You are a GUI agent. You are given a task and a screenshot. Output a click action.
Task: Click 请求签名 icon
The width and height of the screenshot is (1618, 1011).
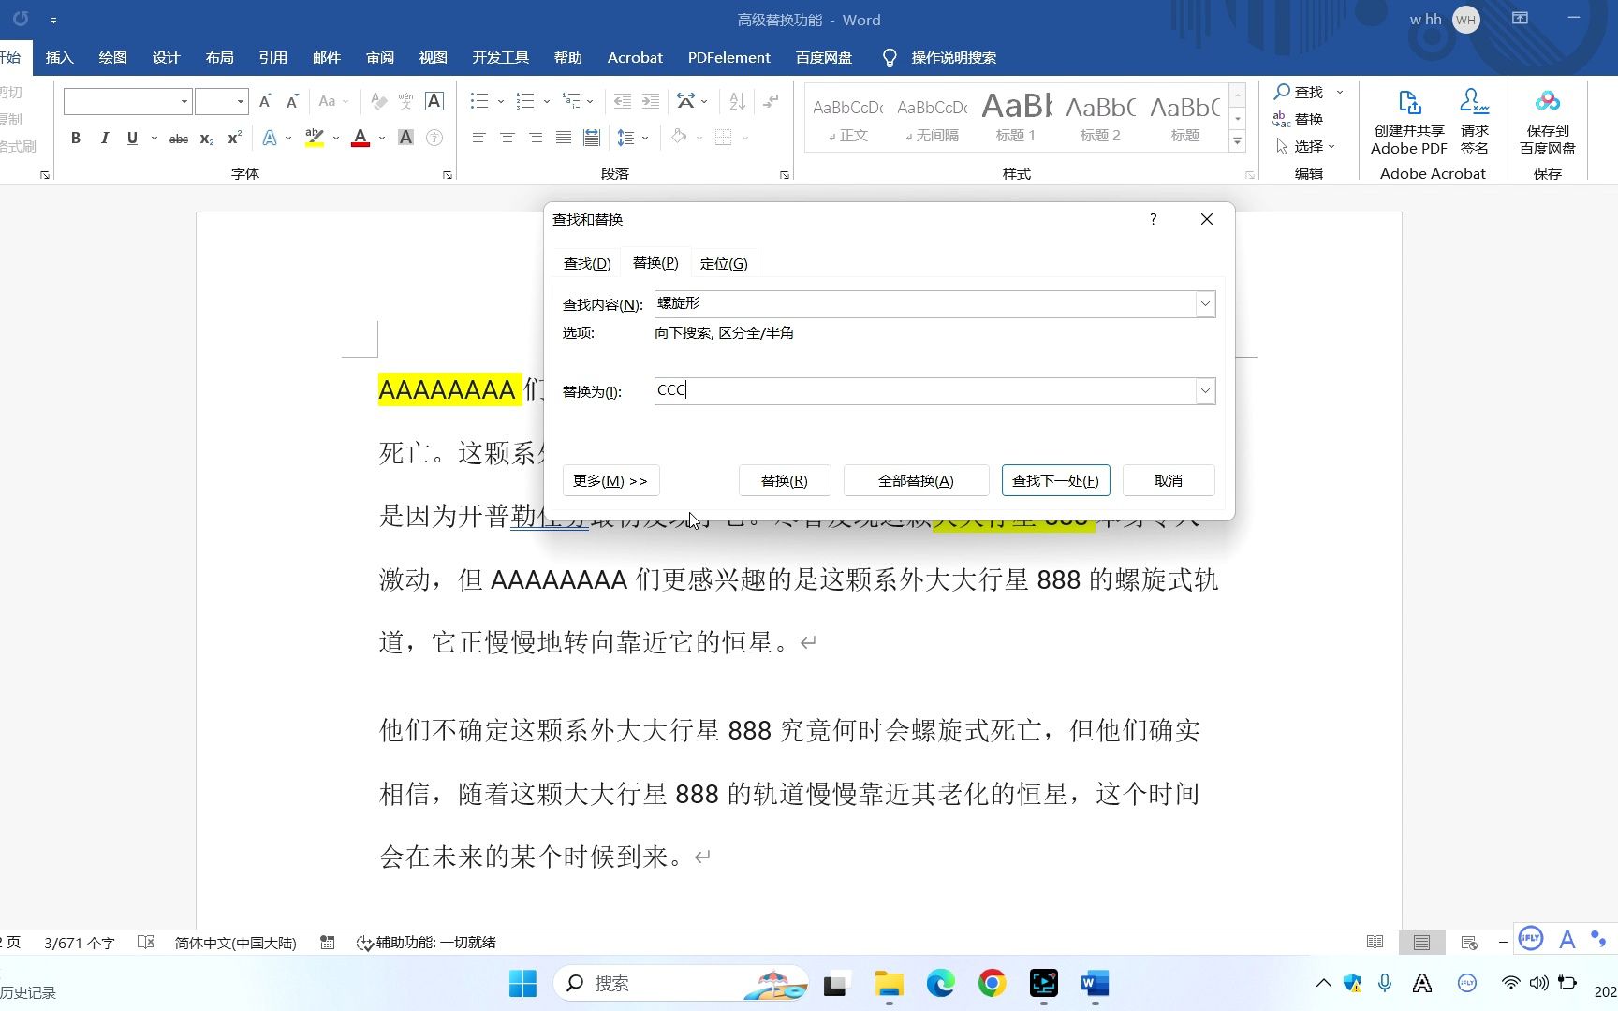[x=1475, y=123]
